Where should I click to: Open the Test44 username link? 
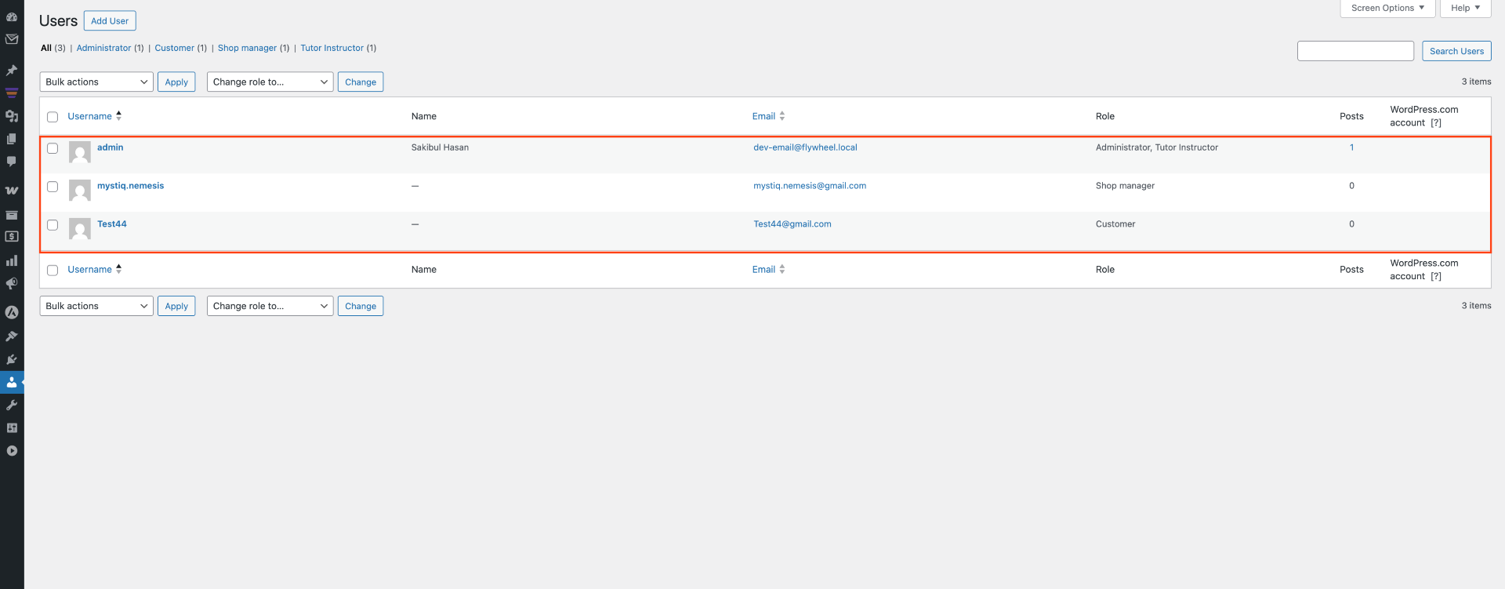click(111, 224)
